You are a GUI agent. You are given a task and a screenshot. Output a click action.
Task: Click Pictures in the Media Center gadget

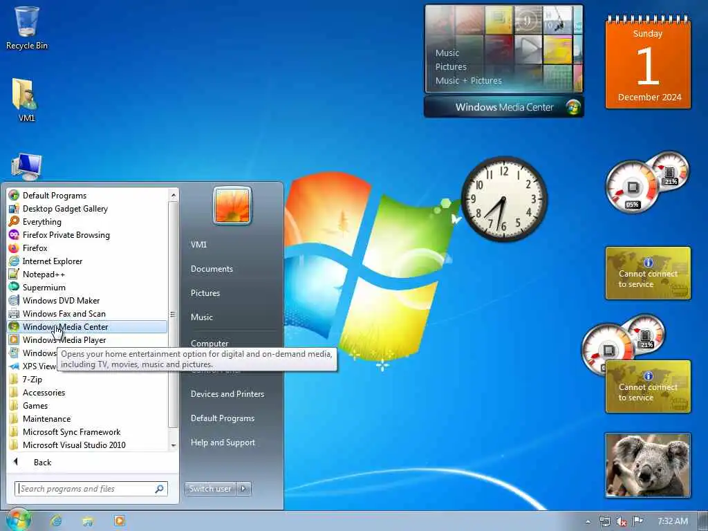click(x=451, y=67)
